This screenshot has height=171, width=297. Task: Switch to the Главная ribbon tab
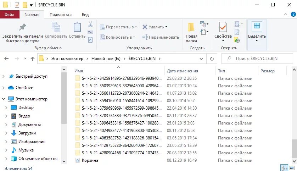[x=32, y=15]
